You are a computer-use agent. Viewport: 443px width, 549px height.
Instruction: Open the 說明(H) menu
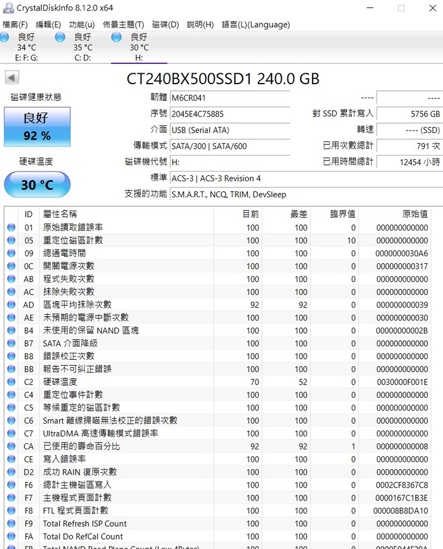pyautogui.click(x=200, y=25)
